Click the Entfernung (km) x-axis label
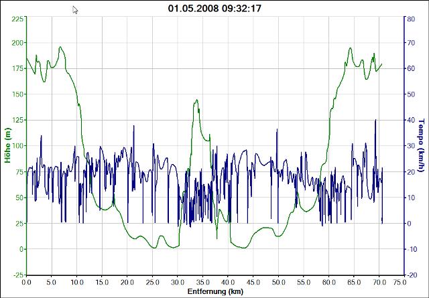 (214, 292)
